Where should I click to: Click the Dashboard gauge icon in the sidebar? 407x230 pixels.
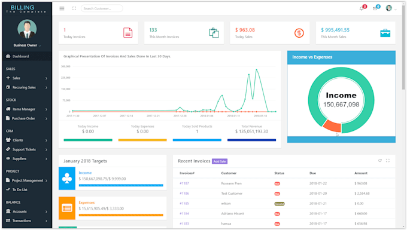click(8, 56)
